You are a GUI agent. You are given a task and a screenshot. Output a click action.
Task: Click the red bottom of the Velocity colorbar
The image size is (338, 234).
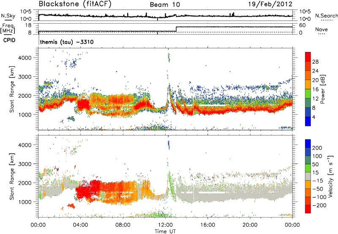[x=308, y=209]
